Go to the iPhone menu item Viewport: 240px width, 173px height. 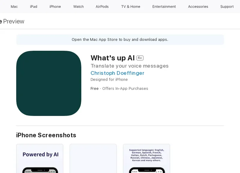click(x=55, y=7)
